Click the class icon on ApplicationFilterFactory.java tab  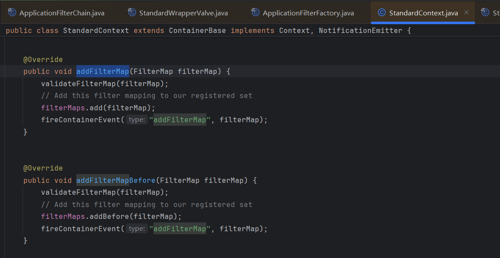click(255, 13)
